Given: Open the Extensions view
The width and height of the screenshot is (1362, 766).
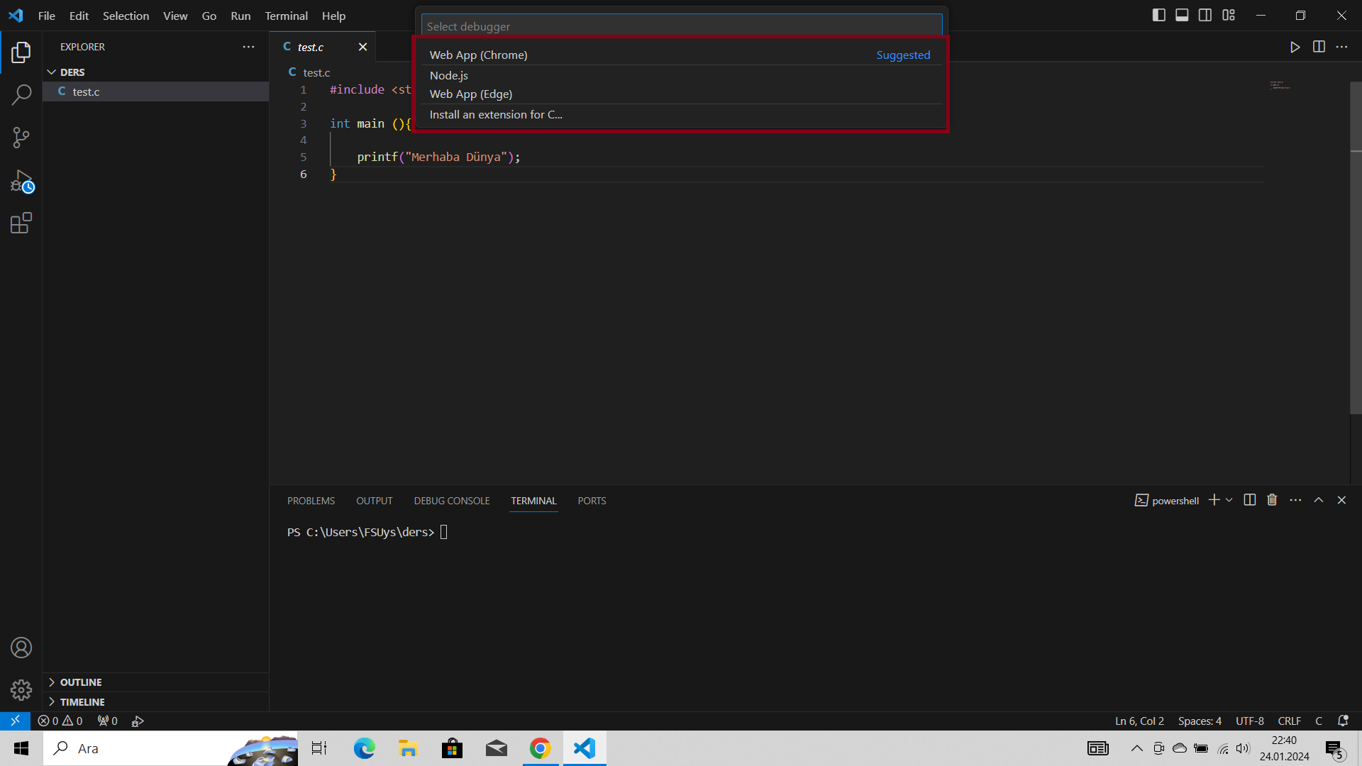Looking at the screenshot, I should click(21, 223).
